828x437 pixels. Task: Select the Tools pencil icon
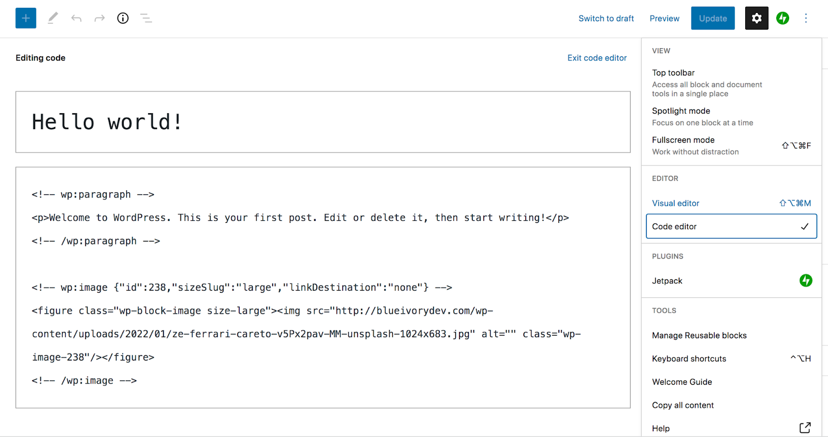[x=53, y=18]
